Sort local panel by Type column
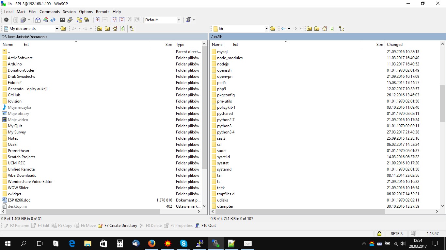The width and height of the screenshot is (446, 250). (188, 45)
